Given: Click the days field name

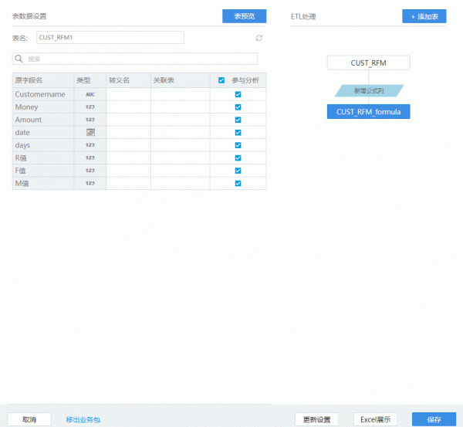Looking at the screenshot, I should coord(22,145).
